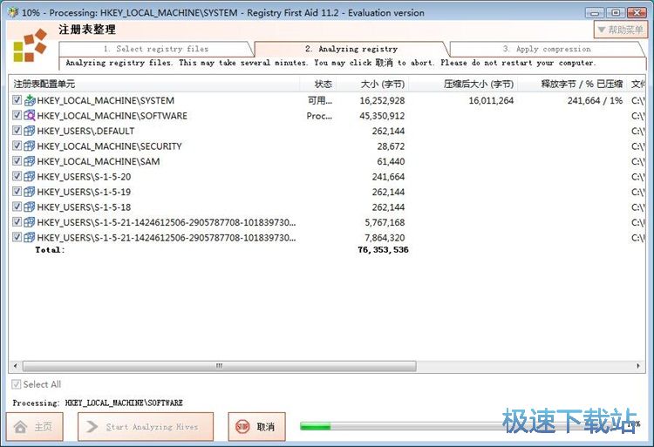The width and height of the screenshot is (654, 447).
Task: Click the size value 28,672
Action: pyautogui.click(x=391, y=146)
